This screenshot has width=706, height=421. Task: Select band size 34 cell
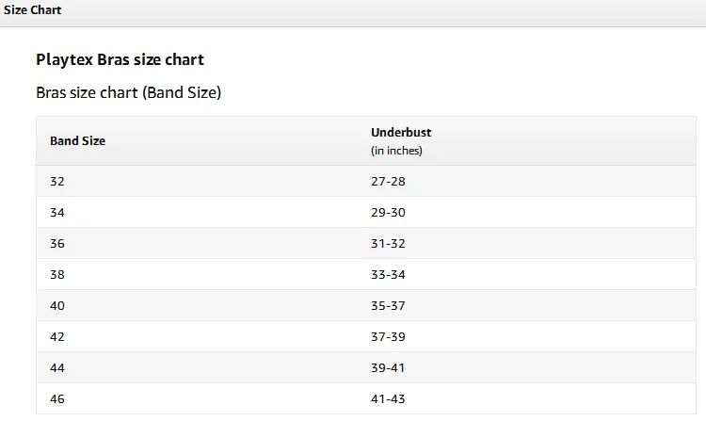point(57,212)
